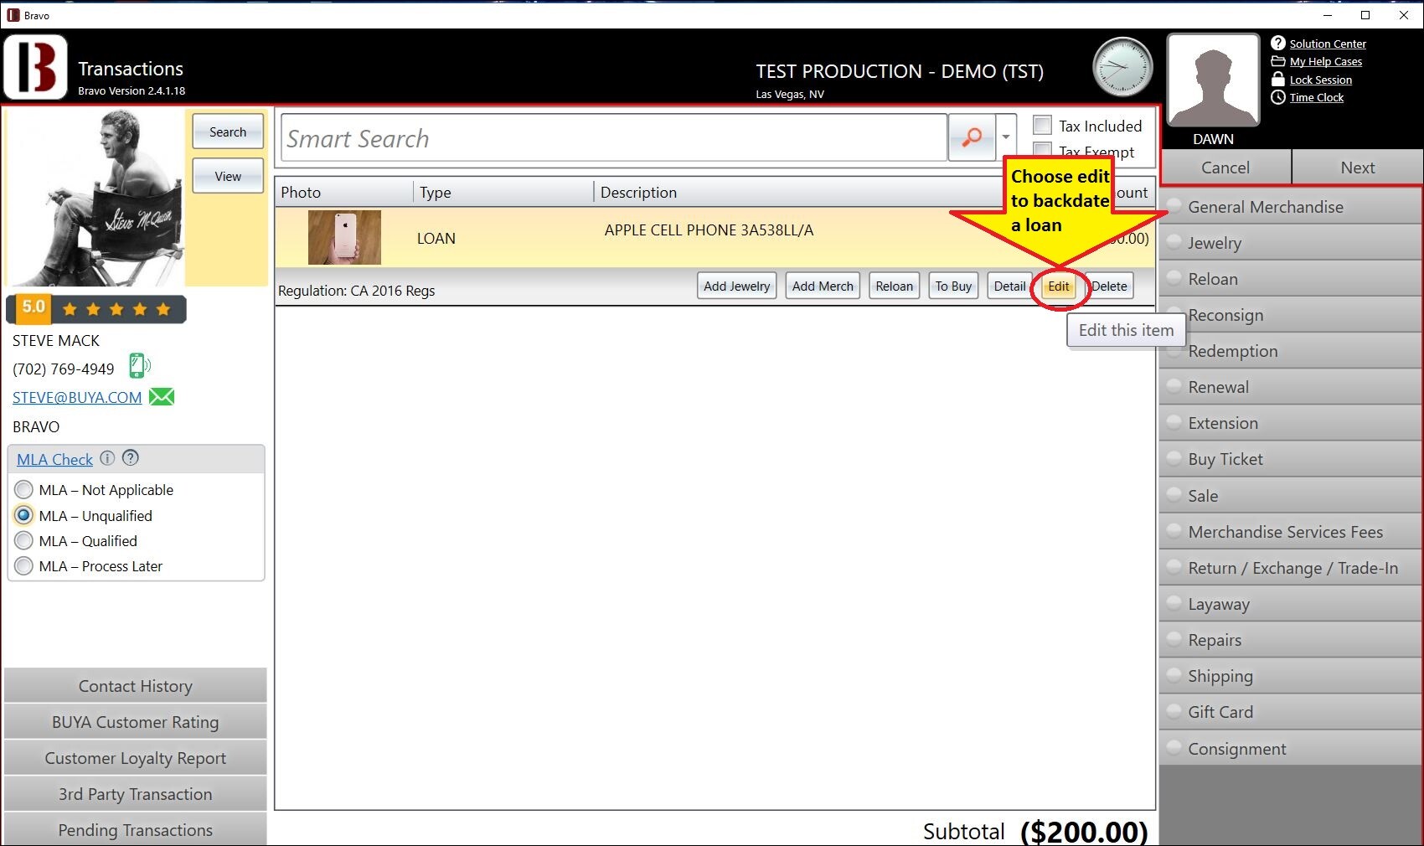
Task: Click the Delete button
Action: pyautogui.click(x=1110, y=286)
